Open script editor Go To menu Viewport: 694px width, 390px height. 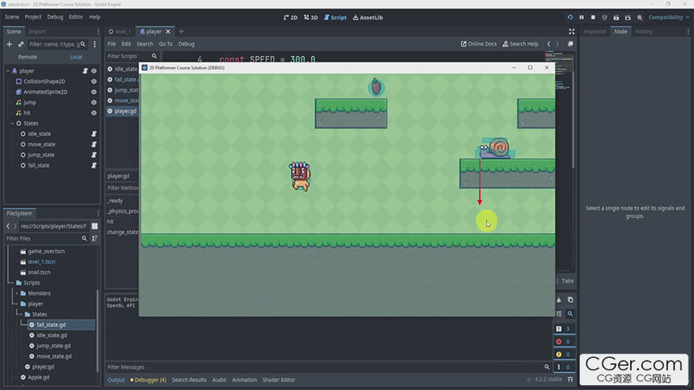(x=166, y=44)
